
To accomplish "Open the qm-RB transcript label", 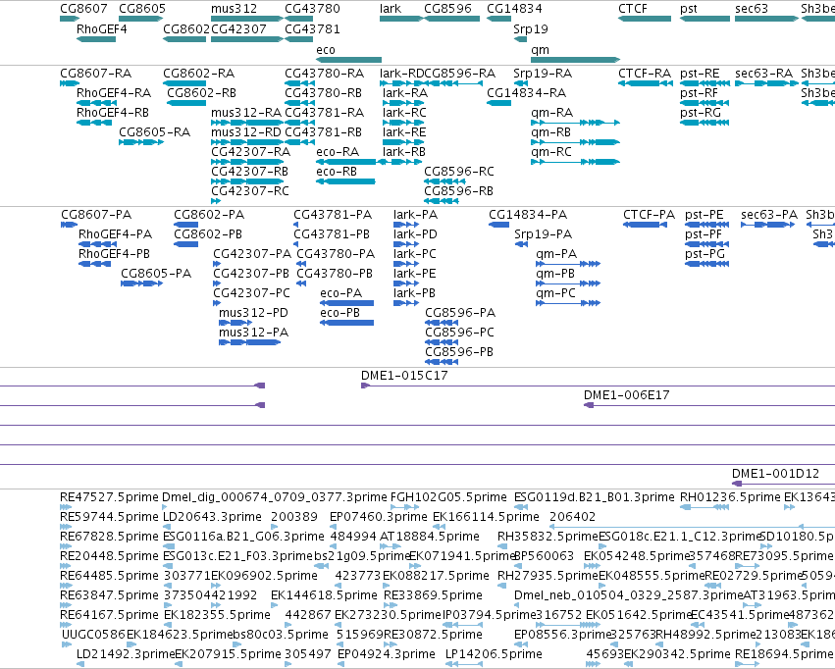I will (550, 132).
